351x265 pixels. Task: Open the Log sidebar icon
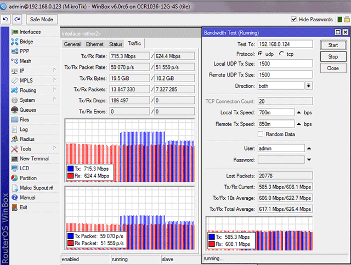tap(15, 129)
